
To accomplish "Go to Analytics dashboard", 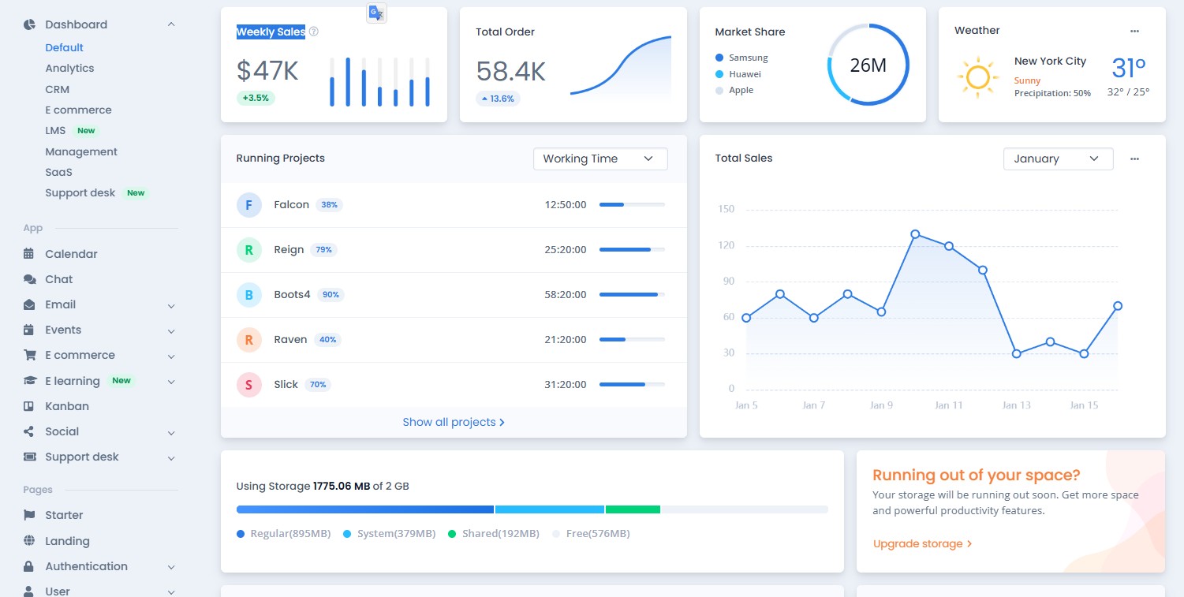I will [x=69, y=69].
